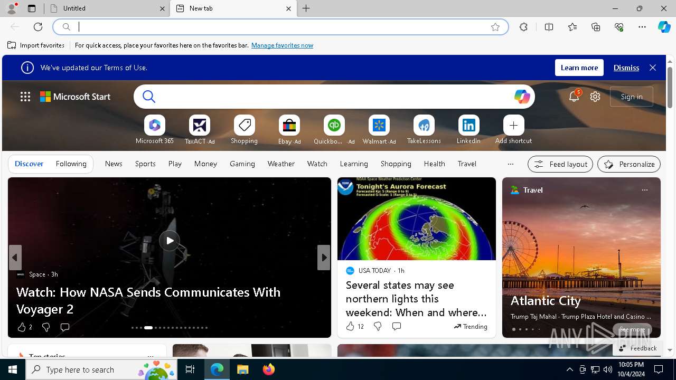The height and width of the screenshot is (380, 676).
Task: Expand more feed categories ellipsis
Action: [510, 164]
